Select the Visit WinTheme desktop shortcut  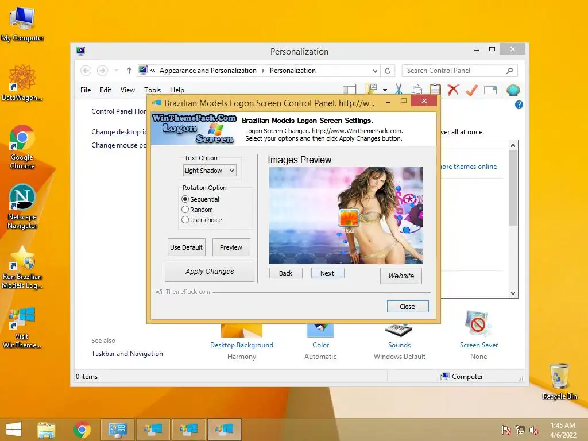(22, 327)
